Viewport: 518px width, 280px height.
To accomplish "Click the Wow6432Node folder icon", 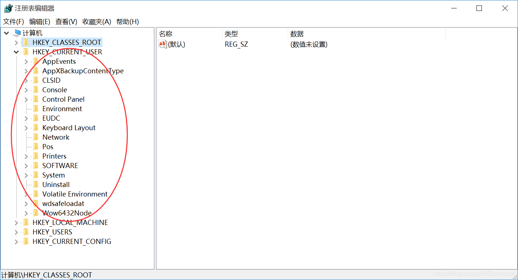I will [36, 213].
